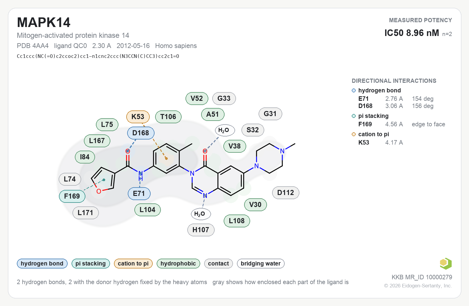The image size is (469, 306).
Task: Click DIRECTIONAL INTERACTIONS heading
Action: [394, 81]
